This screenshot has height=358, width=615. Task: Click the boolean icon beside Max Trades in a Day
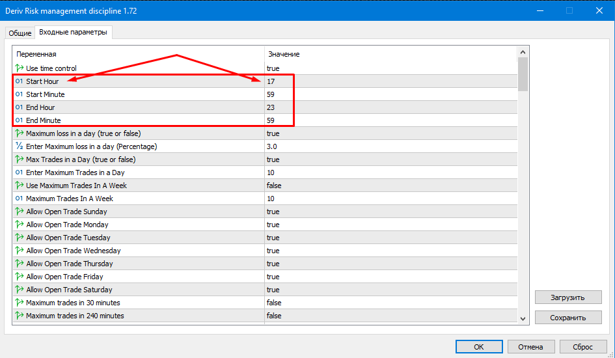click(20, 159)
